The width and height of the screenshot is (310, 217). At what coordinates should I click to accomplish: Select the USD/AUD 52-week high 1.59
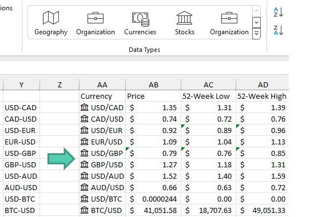[263, 176]
